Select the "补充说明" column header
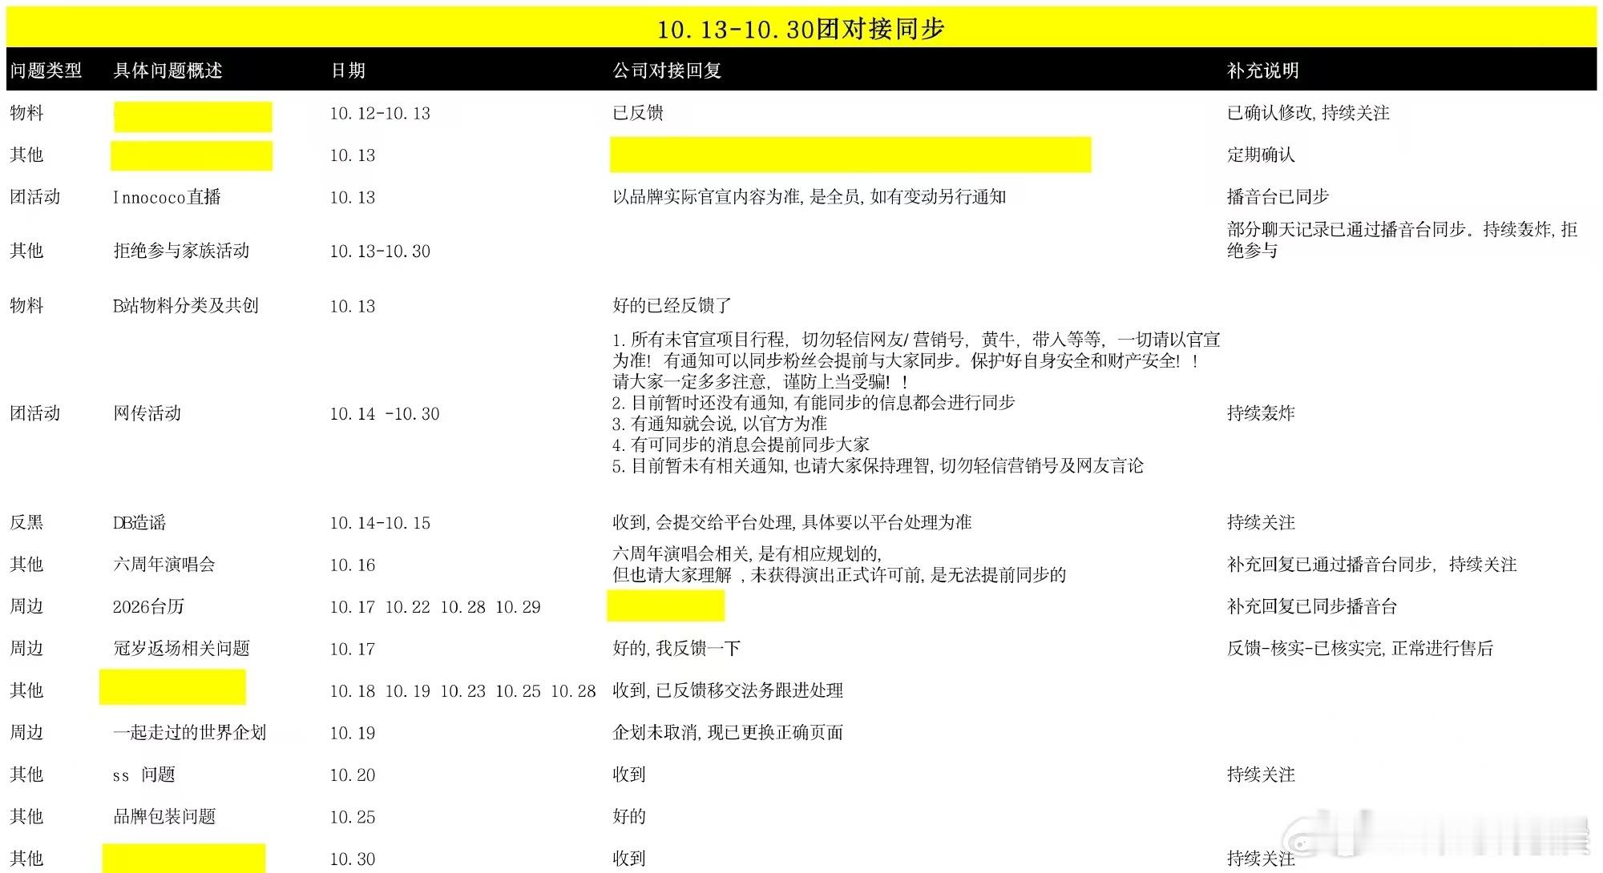1603x873 pixels. tap(1262, 70)
